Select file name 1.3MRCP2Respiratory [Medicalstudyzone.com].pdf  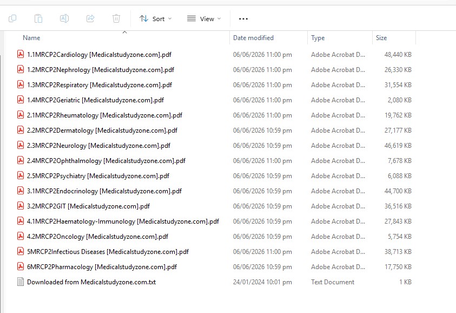[100, 85]
